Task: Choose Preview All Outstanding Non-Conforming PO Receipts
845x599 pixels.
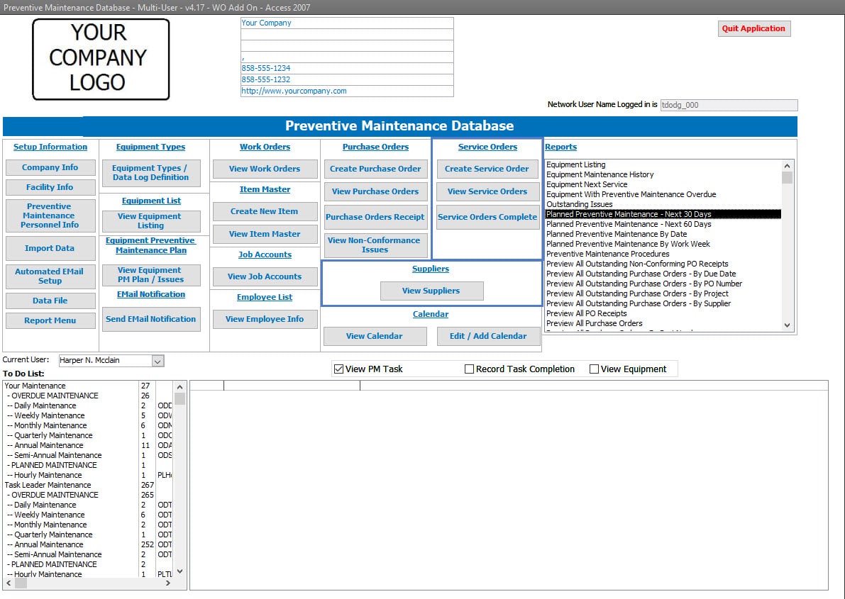Action: [x=663, y=264]
